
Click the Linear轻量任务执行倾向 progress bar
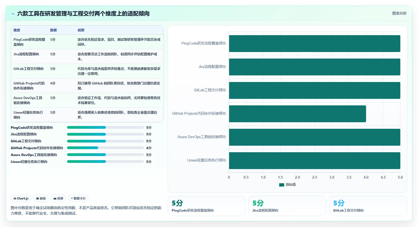click(105, 162)
